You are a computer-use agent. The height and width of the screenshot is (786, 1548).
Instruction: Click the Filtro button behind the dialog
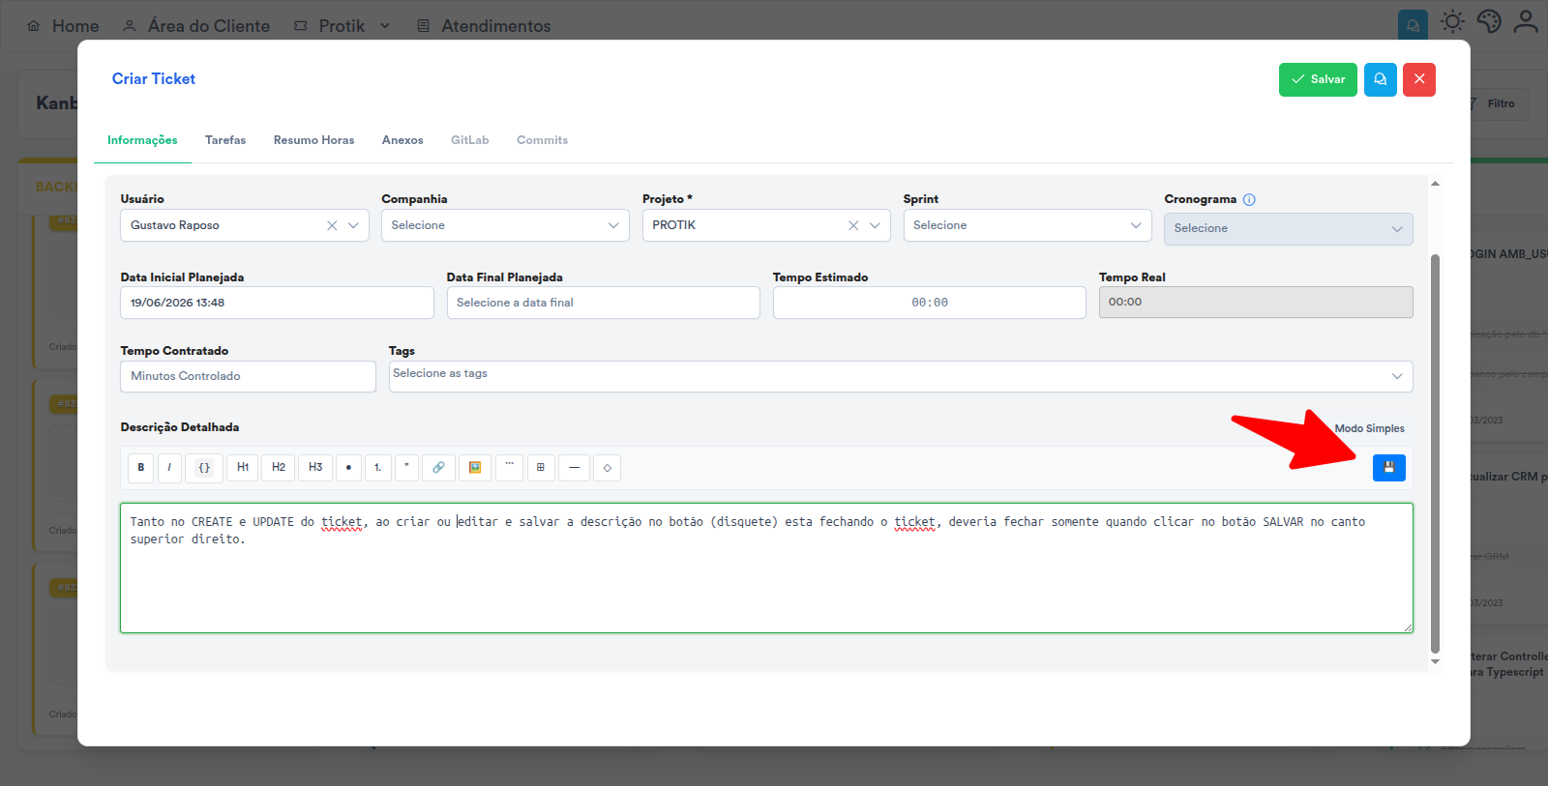point(1500,103)
